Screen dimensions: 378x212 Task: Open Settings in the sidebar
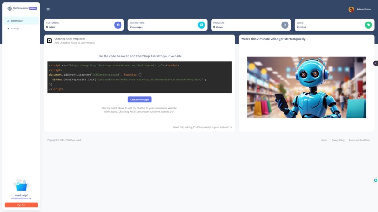(21, 29)
